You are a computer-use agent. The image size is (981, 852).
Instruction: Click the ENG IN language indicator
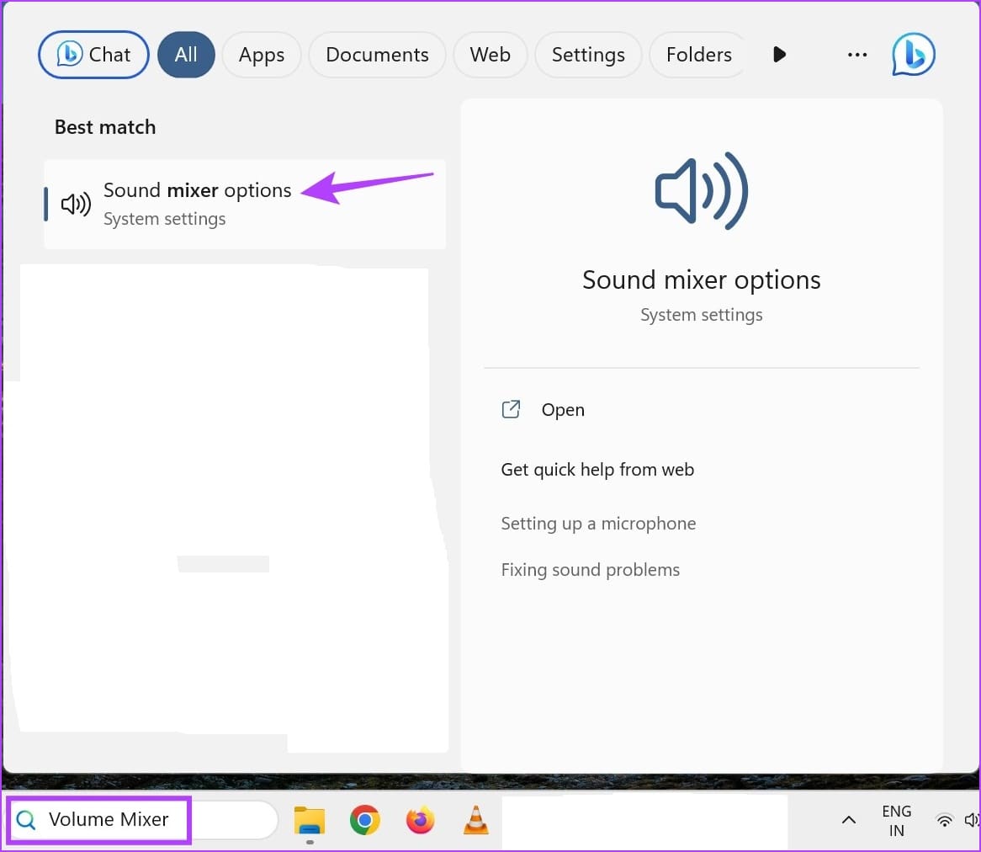pos(896,821)
